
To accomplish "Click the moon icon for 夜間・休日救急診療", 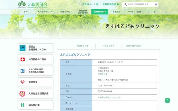I will [x=23, y=71].
